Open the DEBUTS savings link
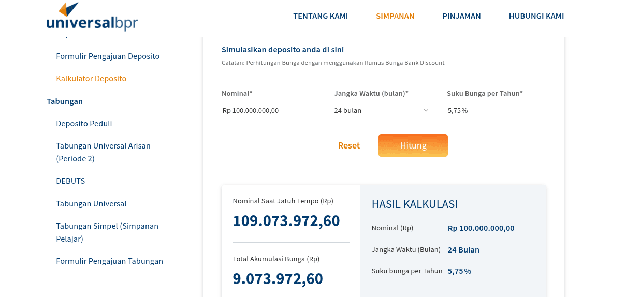This screenshot has width=626, height=297. (70, 181)
